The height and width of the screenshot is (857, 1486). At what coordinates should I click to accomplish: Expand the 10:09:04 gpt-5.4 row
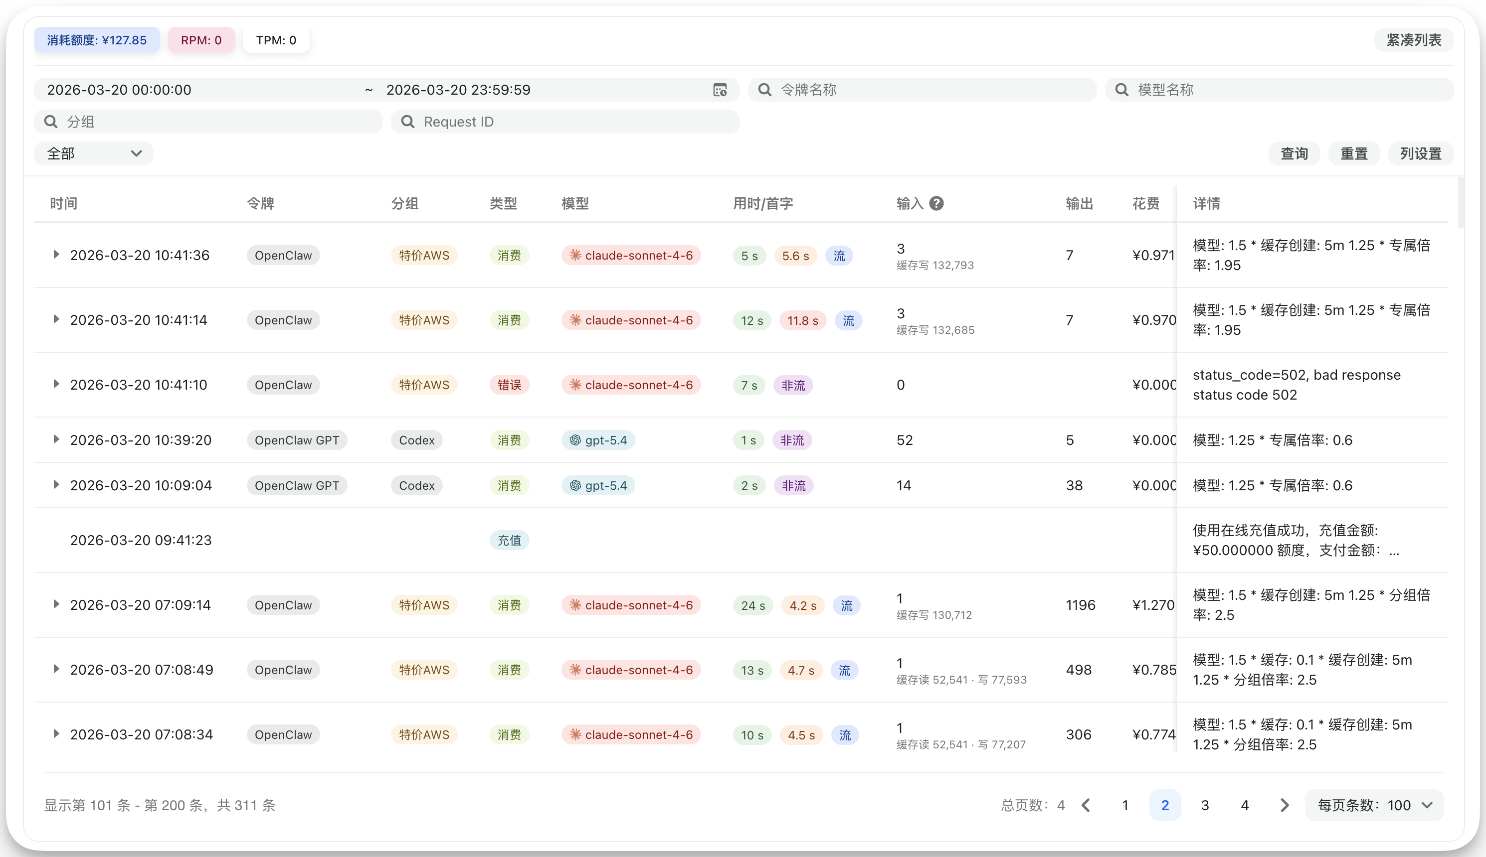coord(56,484)
